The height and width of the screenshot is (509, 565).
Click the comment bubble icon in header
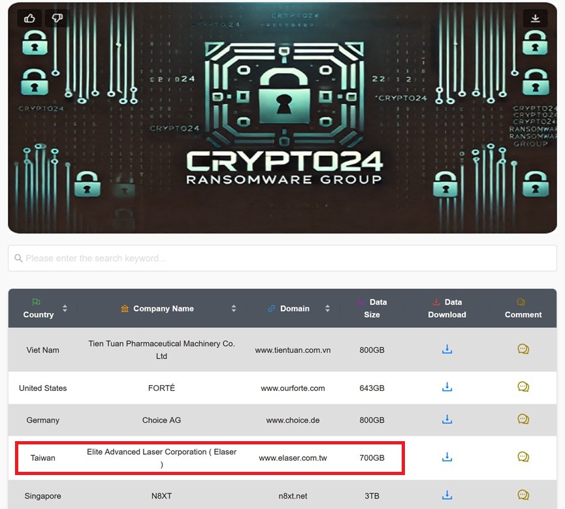pyautogui.click(x=521, y=302)
